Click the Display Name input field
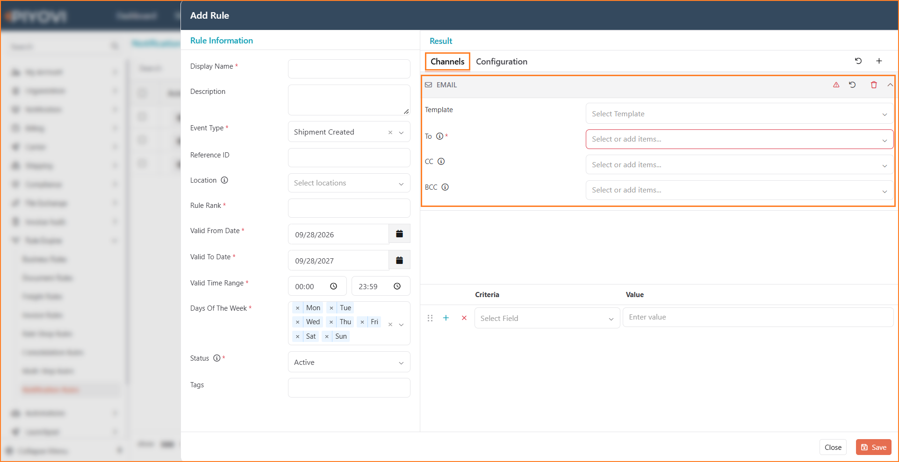899x462 pixels. [349, 69]
